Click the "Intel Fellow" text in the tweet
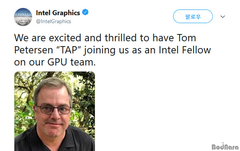240x151 pixels. pyautogui.click(x=185, y=50)
